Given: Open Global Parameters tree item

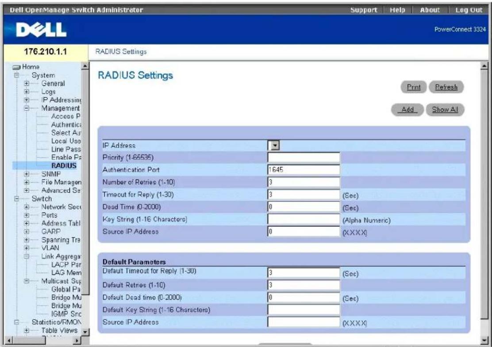Looking at the screenshot, I should [x=66, y=289].
